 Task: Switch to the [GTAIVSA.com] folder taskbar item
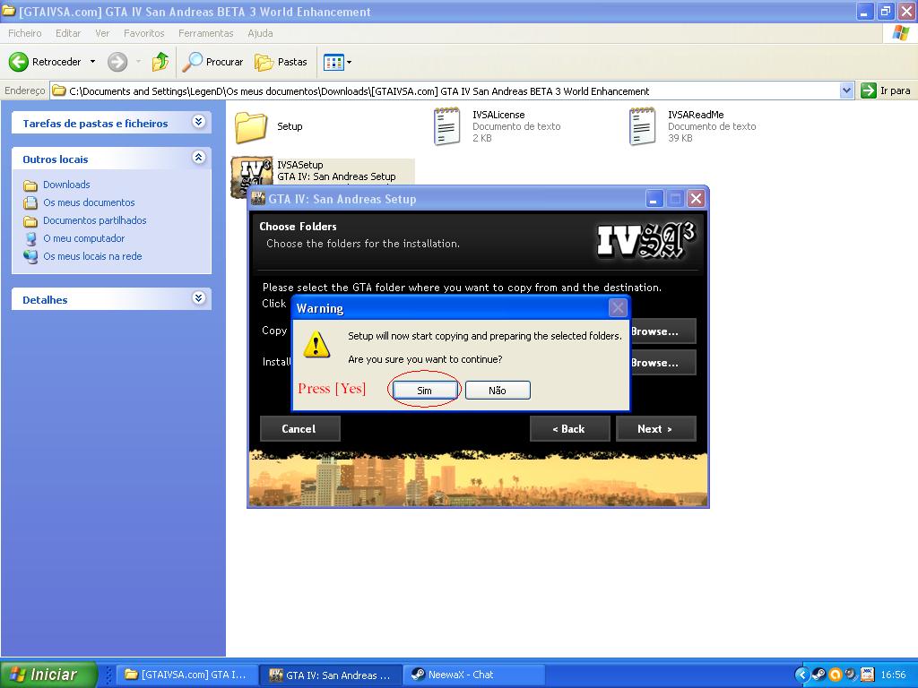point(186,675)
